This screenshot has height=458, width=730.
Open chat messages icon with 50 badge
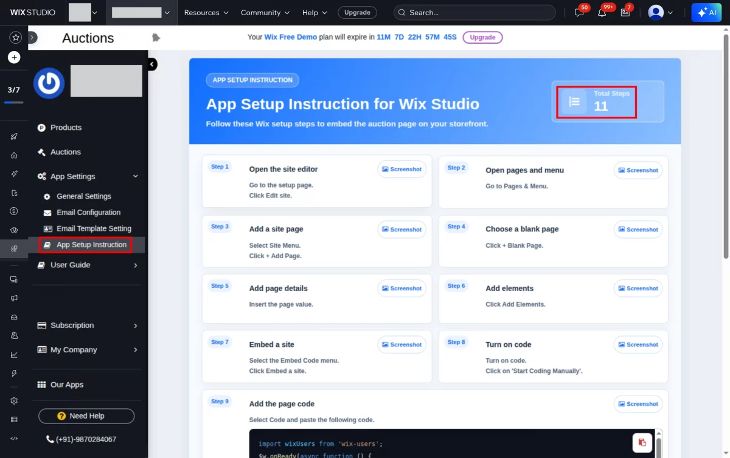(579, 12)
